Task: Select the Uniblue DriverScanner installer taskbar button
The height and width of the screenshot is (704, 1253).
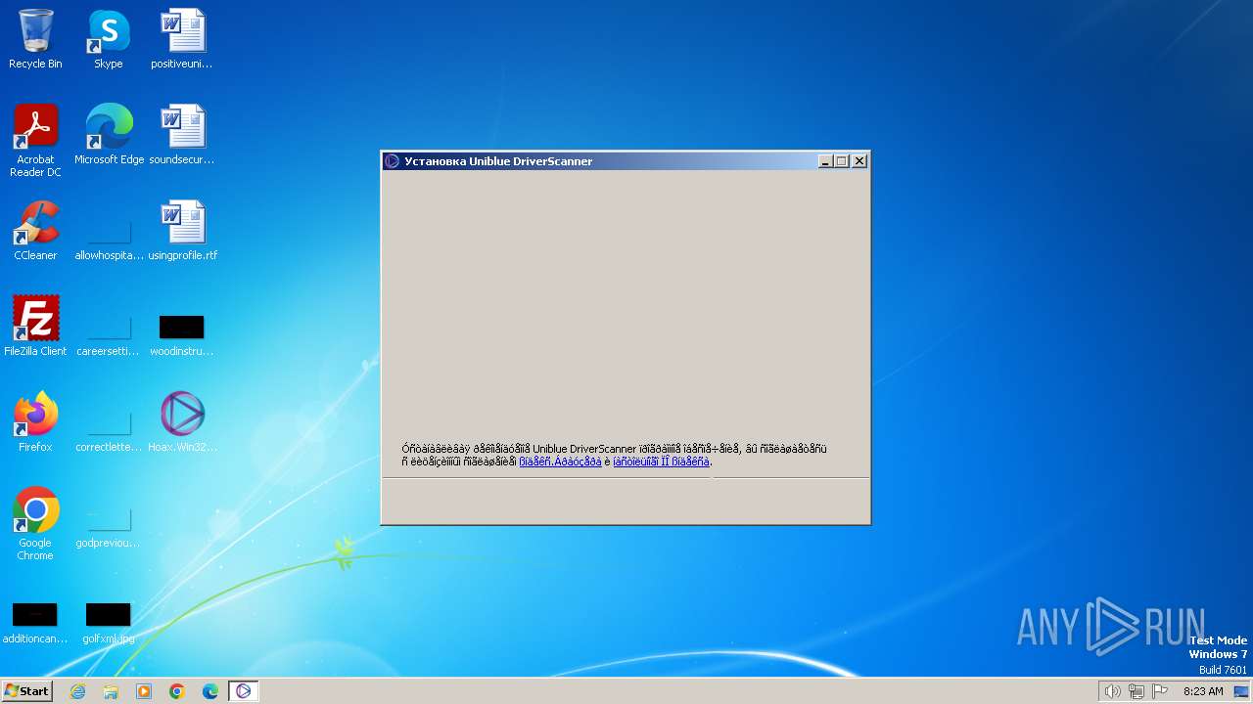Action: tap(243, 691)
